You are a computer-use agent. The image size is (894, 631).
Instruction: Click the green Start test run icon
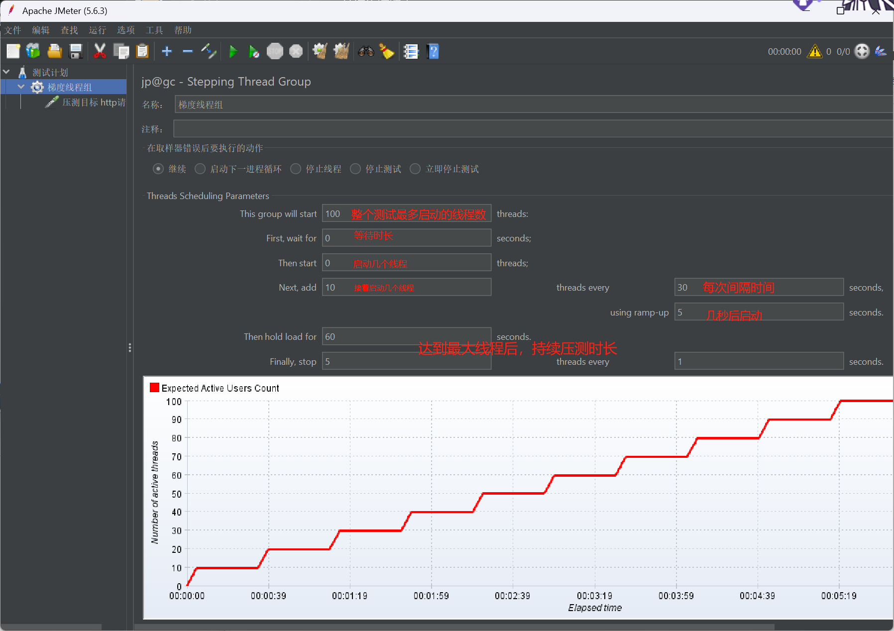pyautogui.click(x=233, y=51)
